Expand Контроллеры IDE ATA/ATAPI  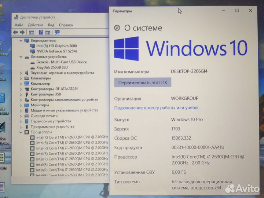[x=21, y=89]
